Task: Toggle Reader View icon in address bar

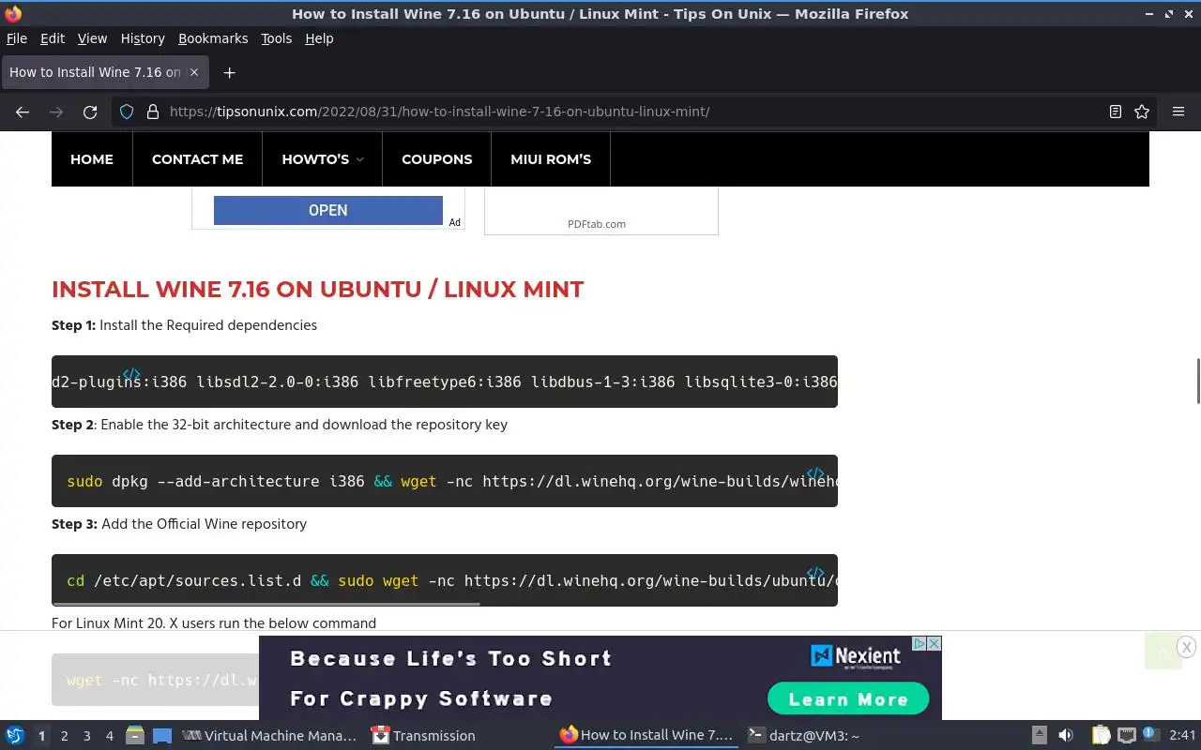Action: click(1116, 112)
